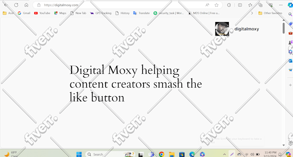Open the 11:40 PM clock calendar
293x157 pixels.
271,154
